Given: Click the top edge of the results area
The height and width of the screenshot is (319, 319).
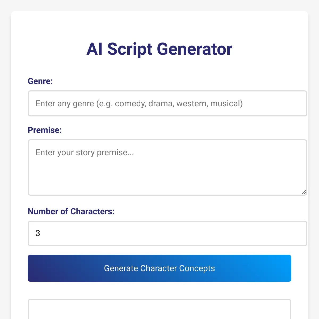Looking at the screenshot, I should coord(159,300).
